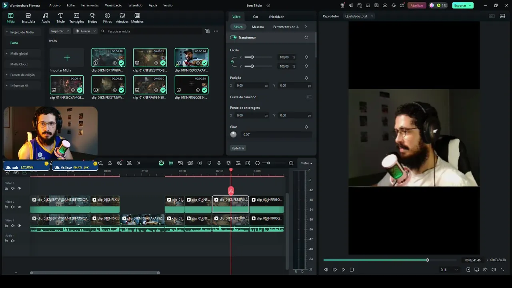
Task: Open the headset support icon
Action: click(394, 5)
